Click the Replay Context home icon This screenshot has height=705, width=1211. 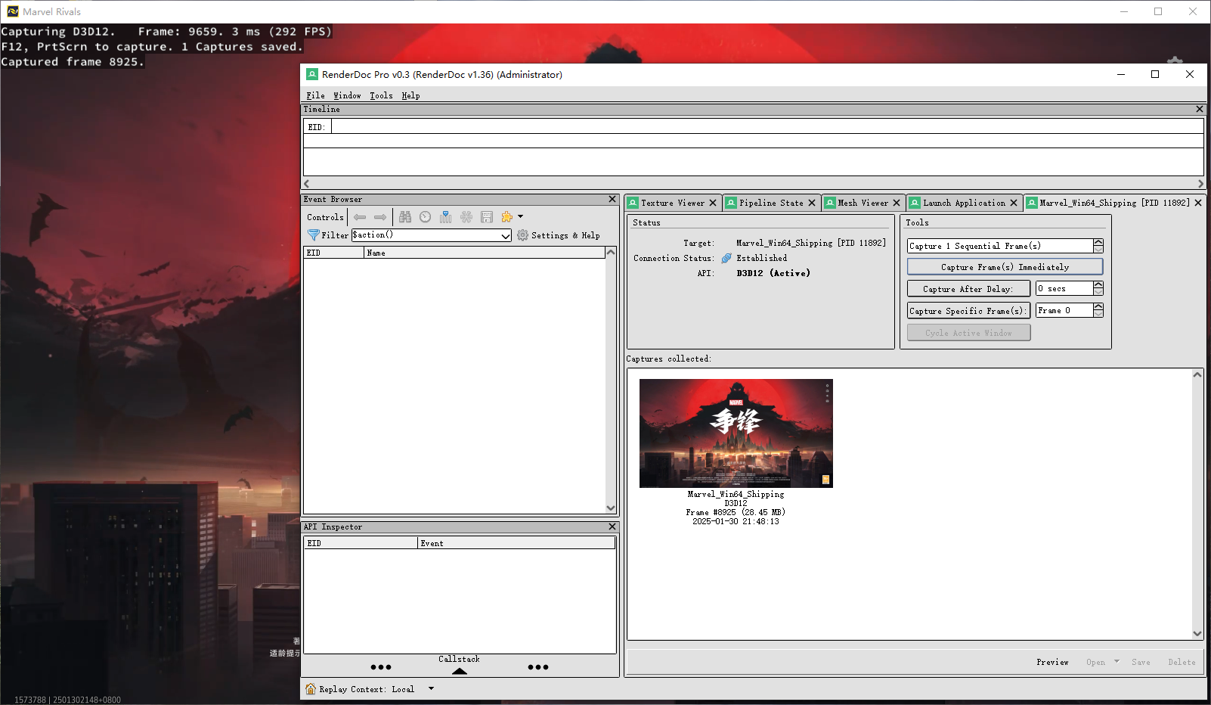tap(310, 688)
